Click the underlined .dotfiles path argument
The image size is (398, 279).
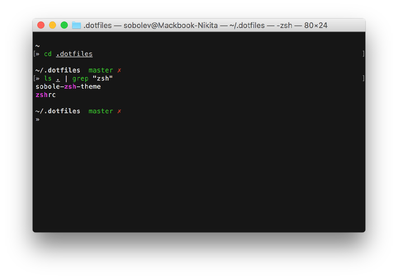(x=74, y=54)
